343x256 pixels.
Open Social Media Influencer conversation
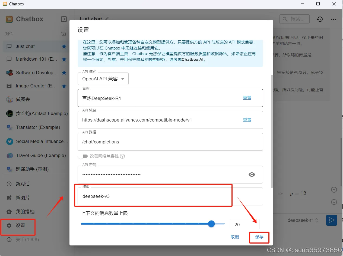pos(36,141)
